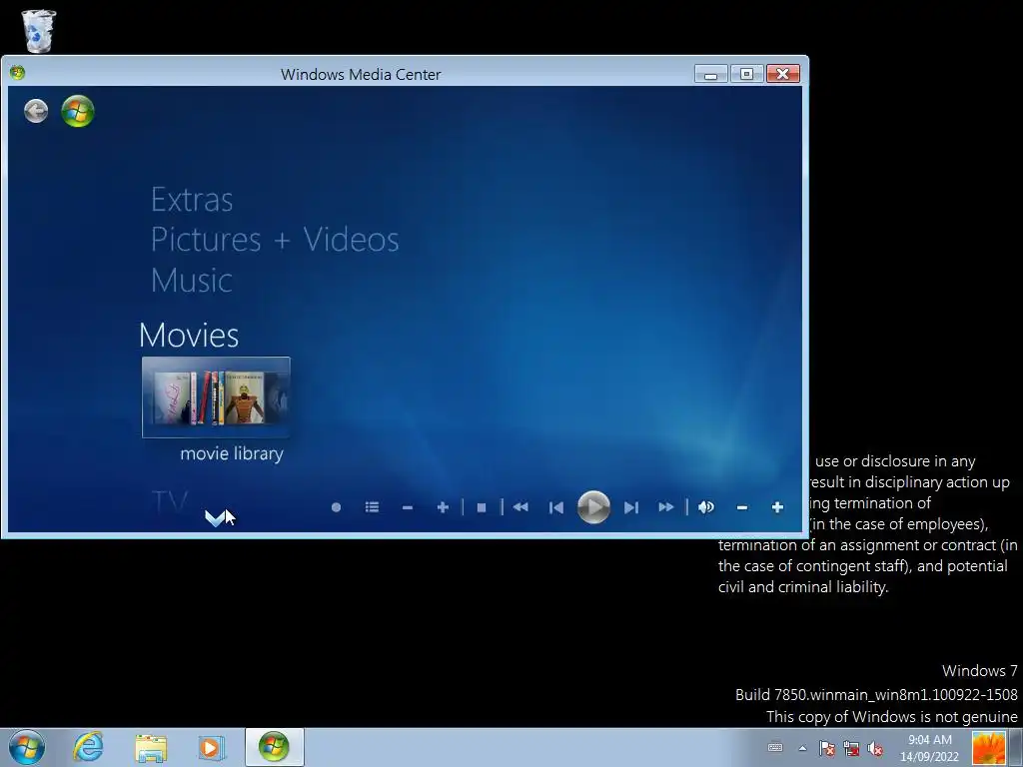Image resolution: width=1023 pixels, height=767 pixels.
Task: Click the Media Center title bar app icon
Action: pos(18,72)
